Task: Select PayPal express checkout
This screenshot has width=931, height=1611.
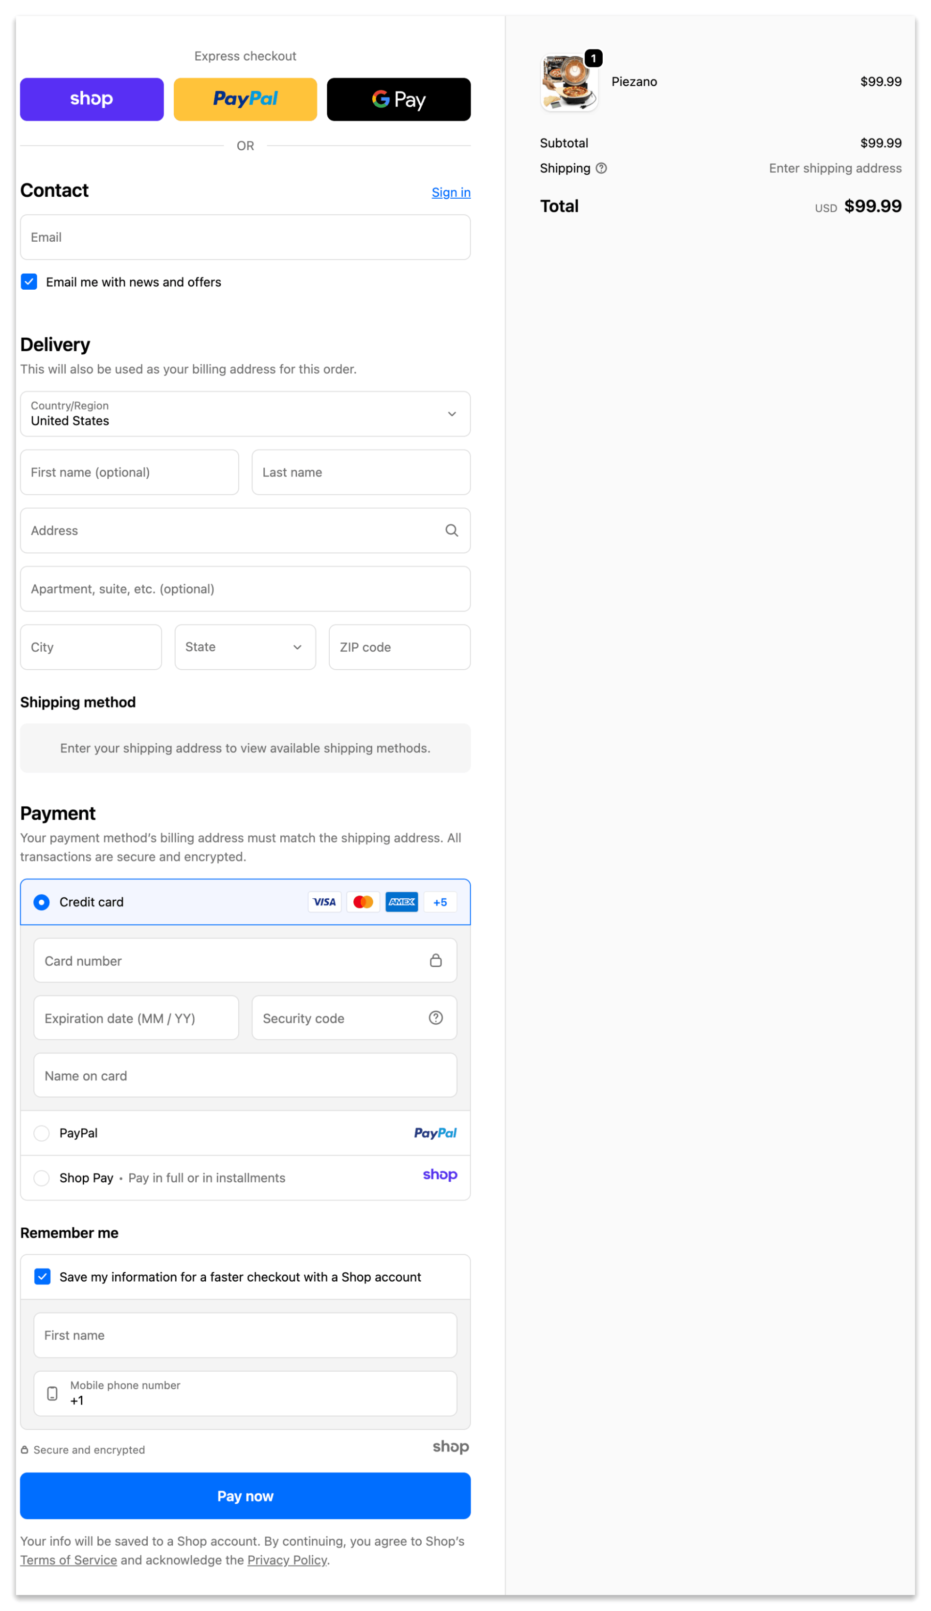Action: click(x=244, y=99)
